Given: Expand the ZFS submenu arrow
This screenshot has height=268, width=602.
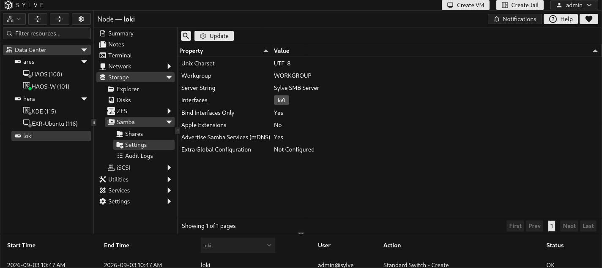Looking at the screenshot, I should (x=169, y=111).
